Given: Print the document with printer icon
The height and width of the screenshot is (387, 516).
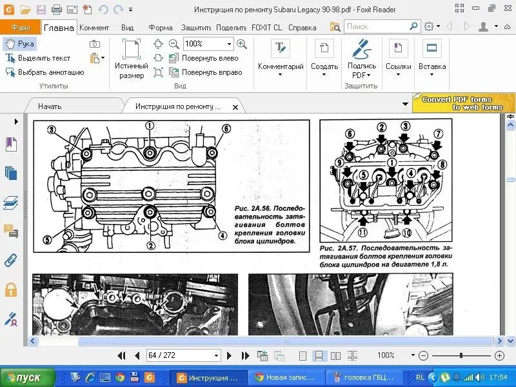Looking at the screenshot, I should (57, 10).
